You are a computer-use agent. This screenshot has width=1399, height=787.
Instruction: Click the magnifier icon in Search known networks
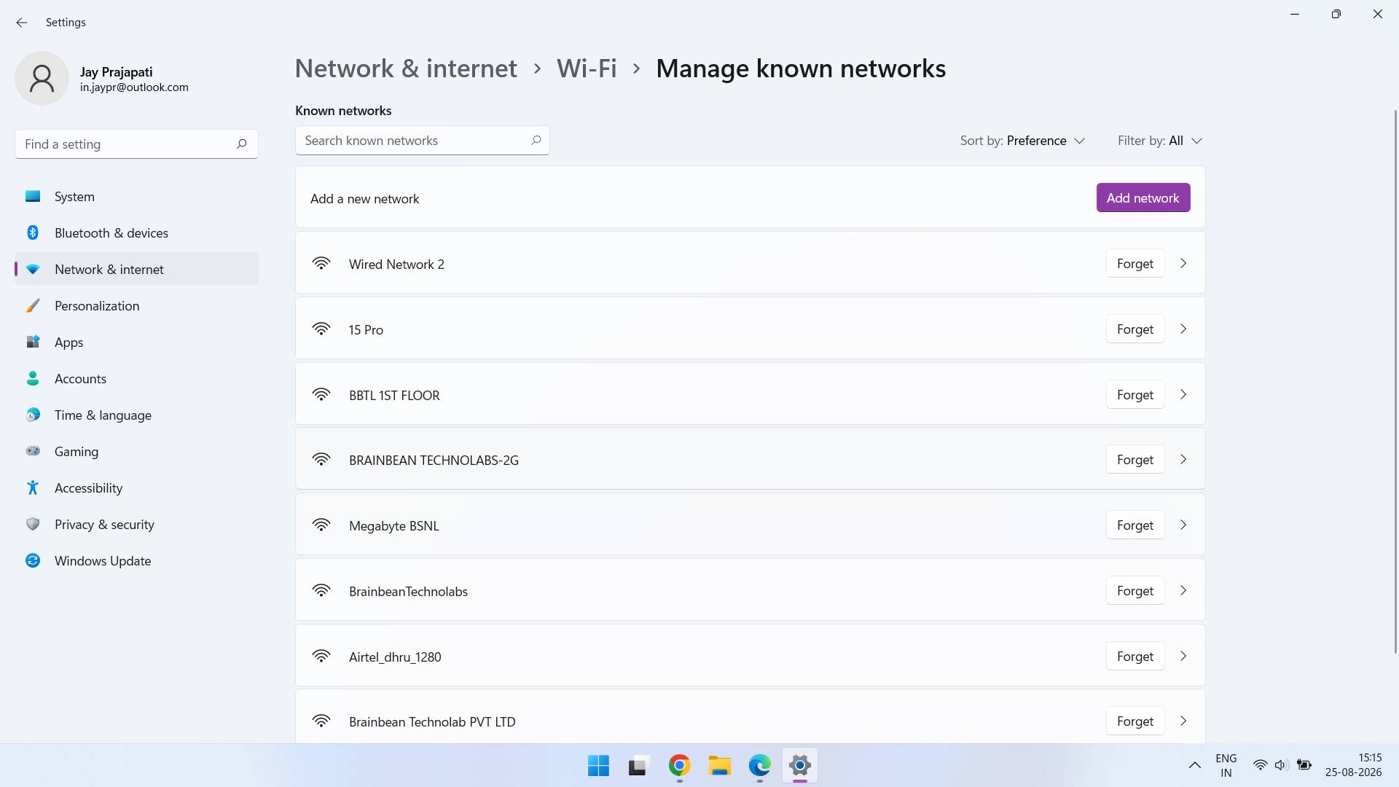(536, 140)
